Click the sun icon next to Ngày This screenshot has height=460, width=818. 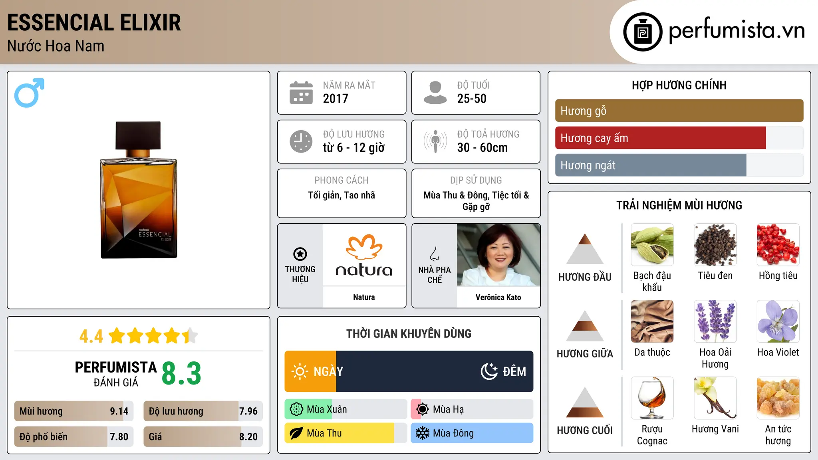click(x=300, y=371)
